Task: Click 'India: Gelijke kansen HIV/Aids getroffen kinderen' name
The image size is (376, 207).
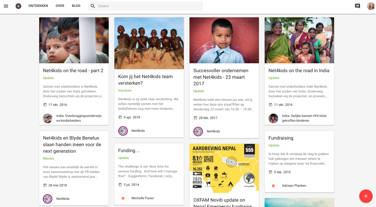Action: (304, 118)
